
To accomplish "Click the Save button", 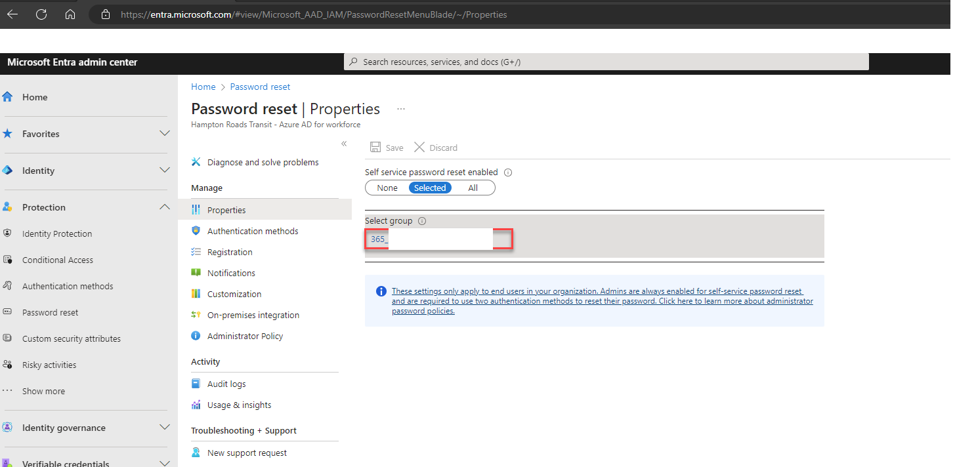I will (x=387, y=148).
